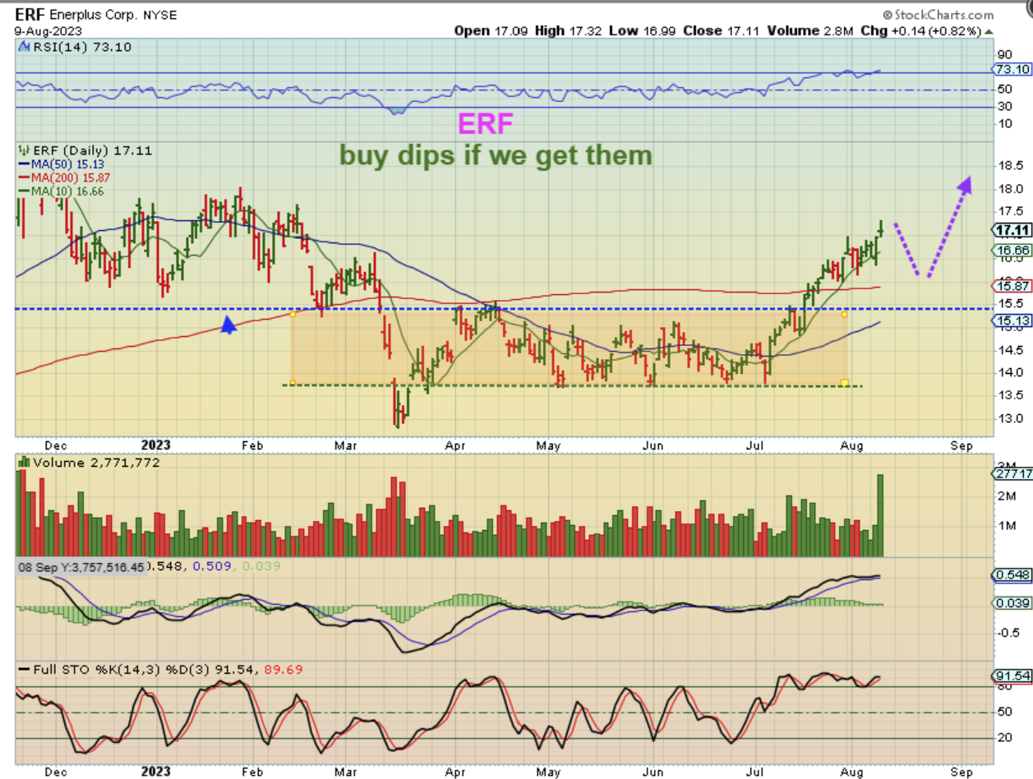Click the 18.5 price axis label

pyautogui.click(x=1009, y=166)
